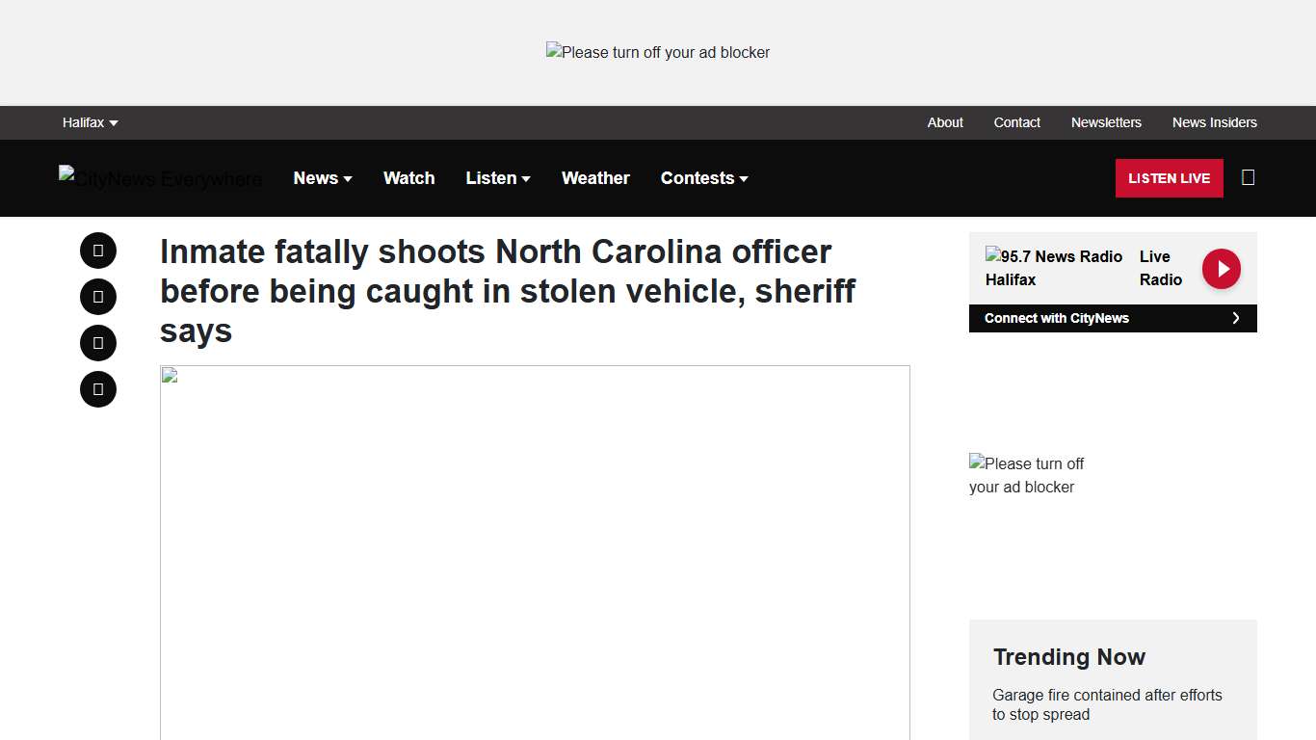Share the article on Twitter

tap(97, 297)
